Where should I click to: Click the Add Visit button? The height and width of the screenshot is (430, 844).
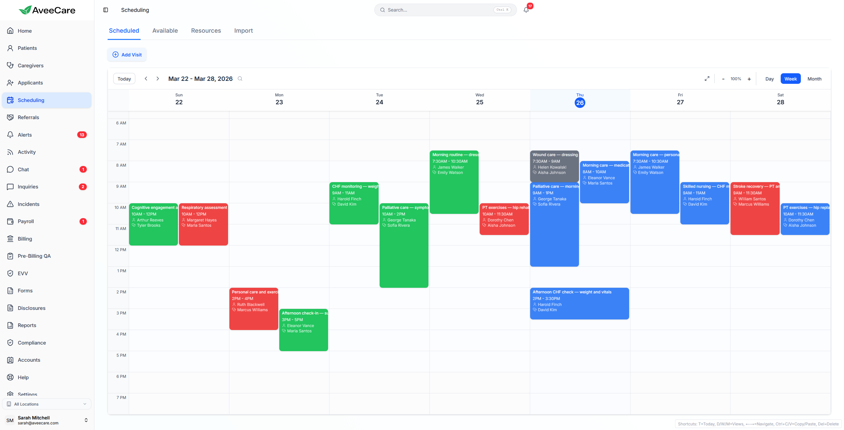point(127,55)
